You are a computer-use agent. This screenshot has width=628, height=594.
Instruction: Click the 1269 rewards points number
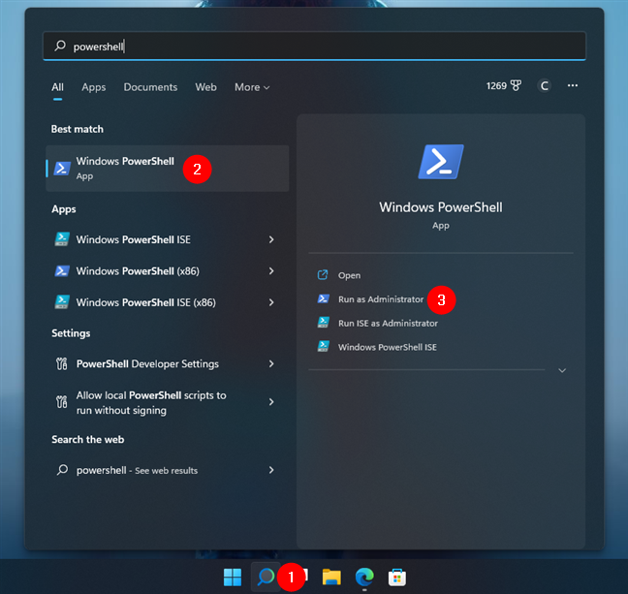(x=496, y=85)
